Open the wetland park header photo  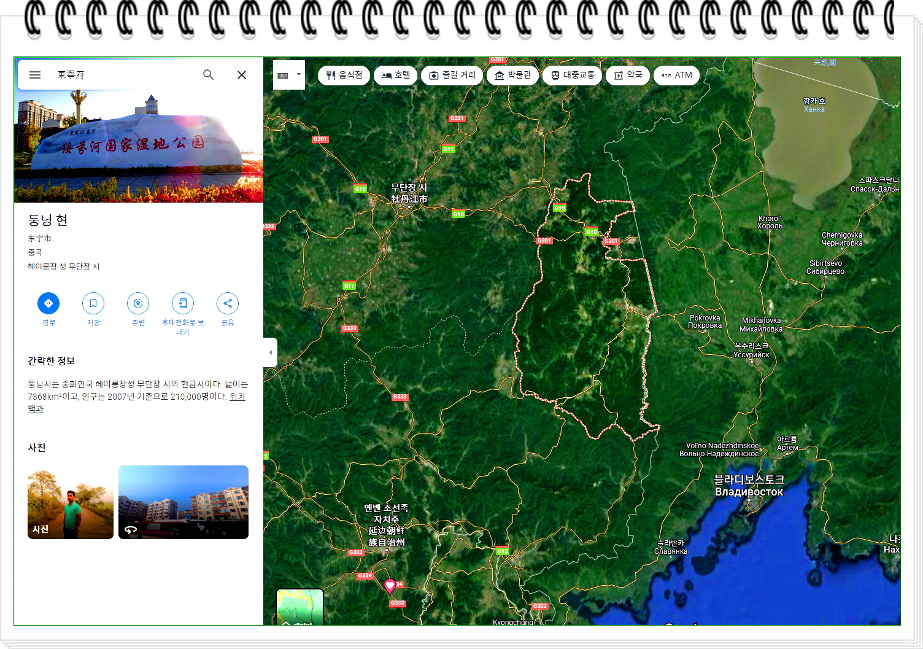coord(139,146)
